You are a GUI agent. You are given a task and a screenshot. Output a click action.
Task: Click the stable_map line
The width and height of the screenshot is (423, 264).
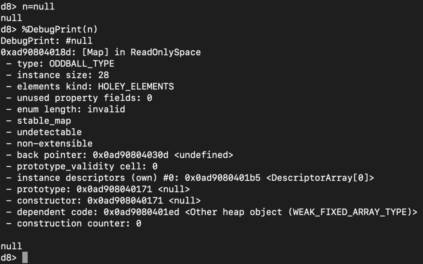point(44,121)
